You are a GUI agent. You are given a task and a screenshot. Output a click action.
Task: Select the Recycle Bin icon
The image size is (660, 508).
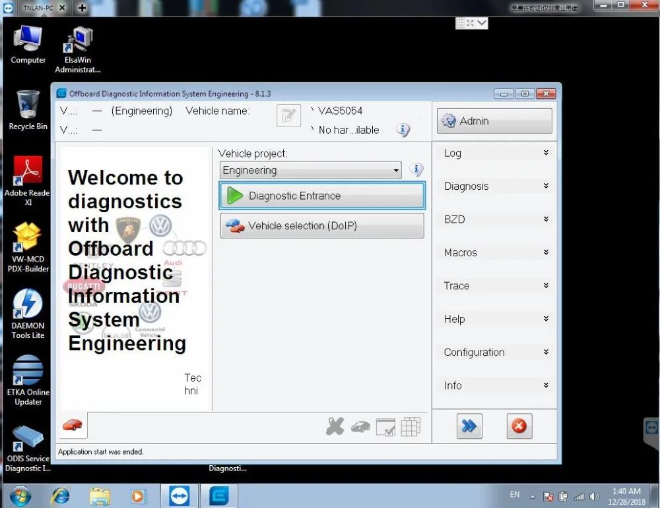28,110
